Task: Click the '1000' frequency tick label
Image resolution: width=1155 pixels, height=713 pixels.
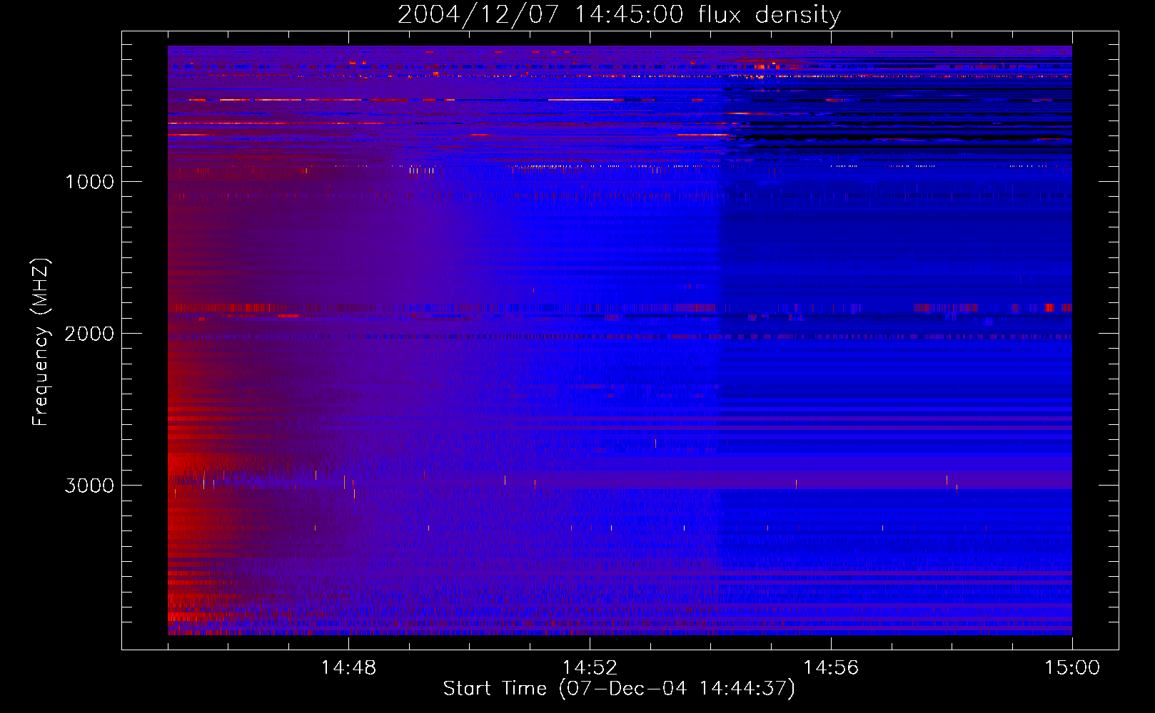Action: 89,182
